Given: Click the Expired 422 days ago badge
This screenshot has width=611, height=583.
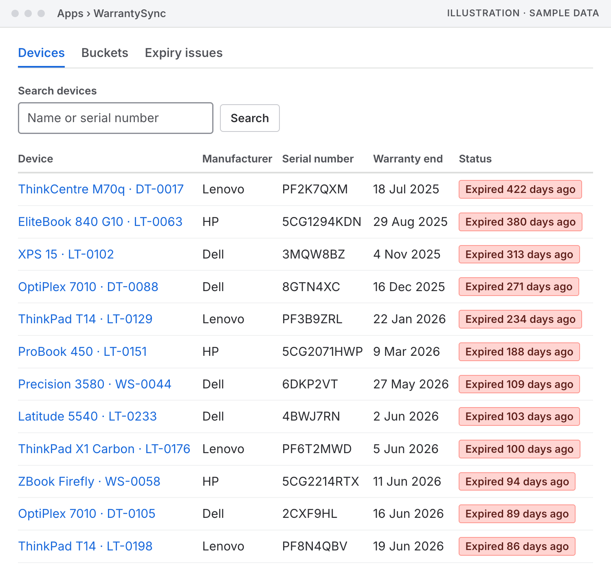Looking at the screenshot, I should click(x=520, y=189).
